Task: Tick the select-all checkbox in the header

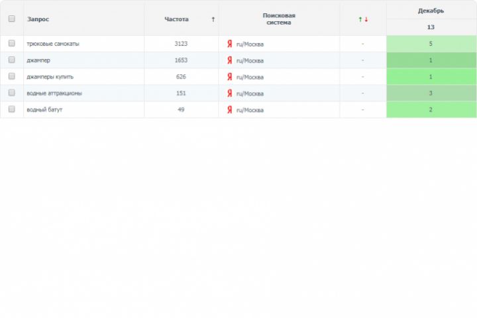Action: pos(11,19)
